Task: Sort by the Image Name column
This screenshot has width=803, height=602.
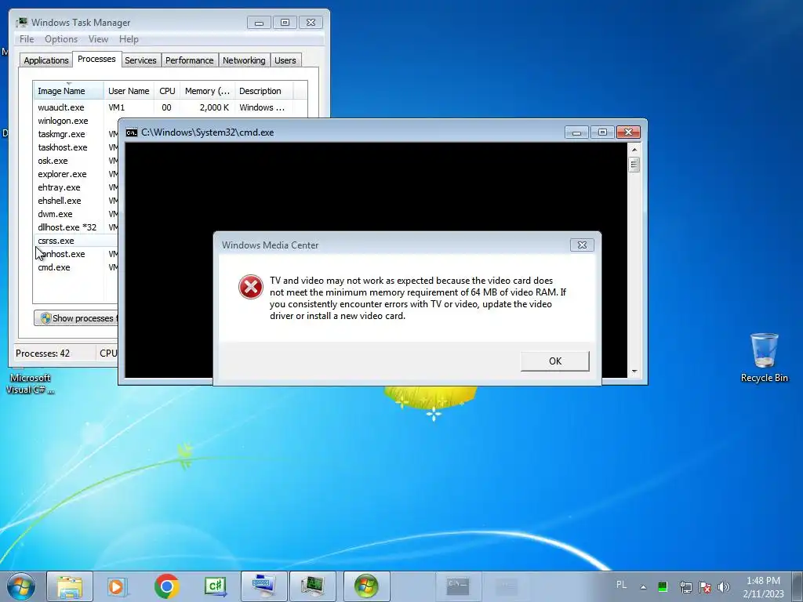Action: [69, 91]
